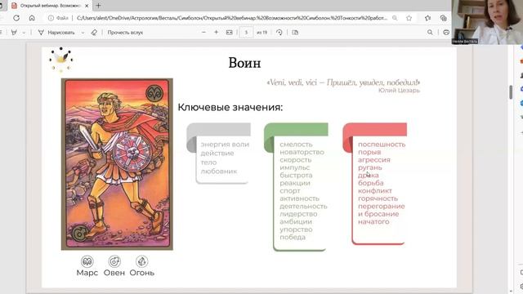Click the word энергия воли
Viewport: 523px width, 294px height.
pos(225,145)
